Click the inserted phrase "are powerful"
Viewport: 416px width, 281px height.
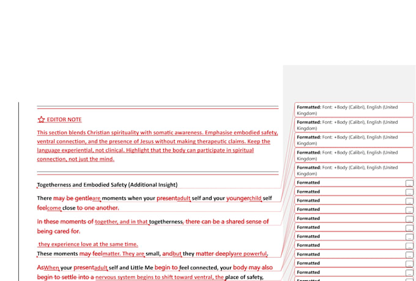pyautogui.click(x=250, y=253)
